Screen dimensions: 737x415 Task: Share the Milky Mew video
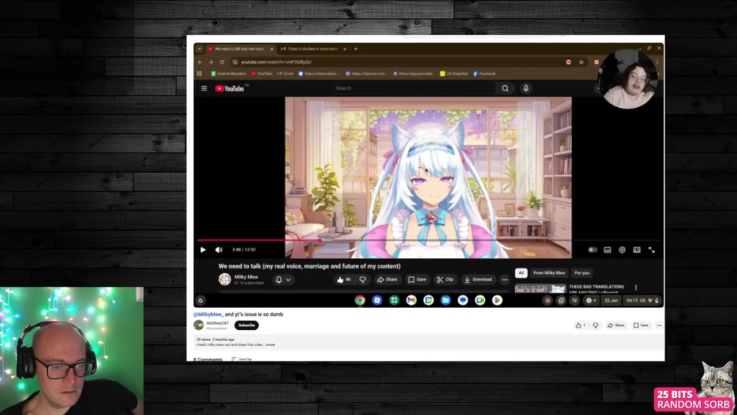[x=387, y=280]
